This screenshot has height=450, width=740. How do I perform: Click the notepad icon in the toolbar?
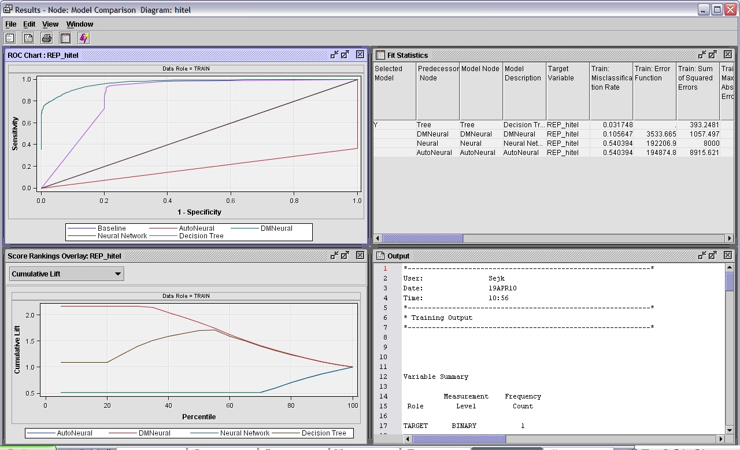(x=10, y=38)
